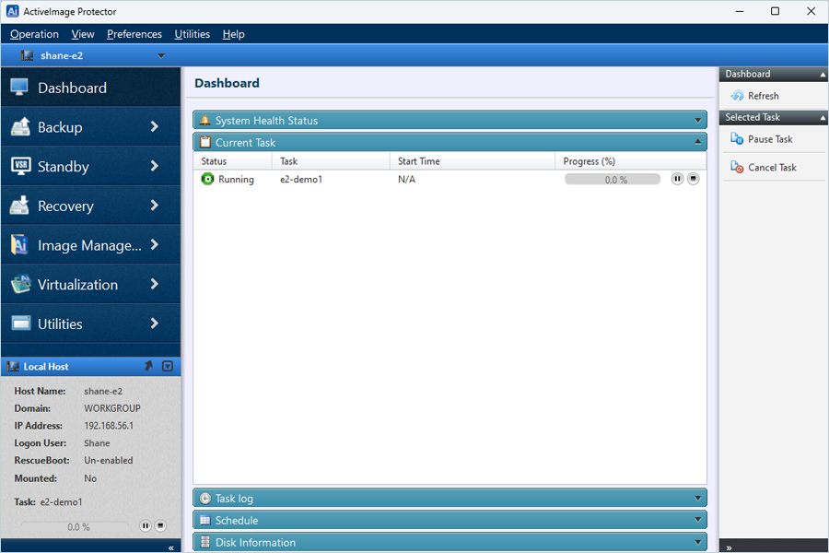
Task: Stop the task from the Local Host panel
Action: [x=160, y=525]
